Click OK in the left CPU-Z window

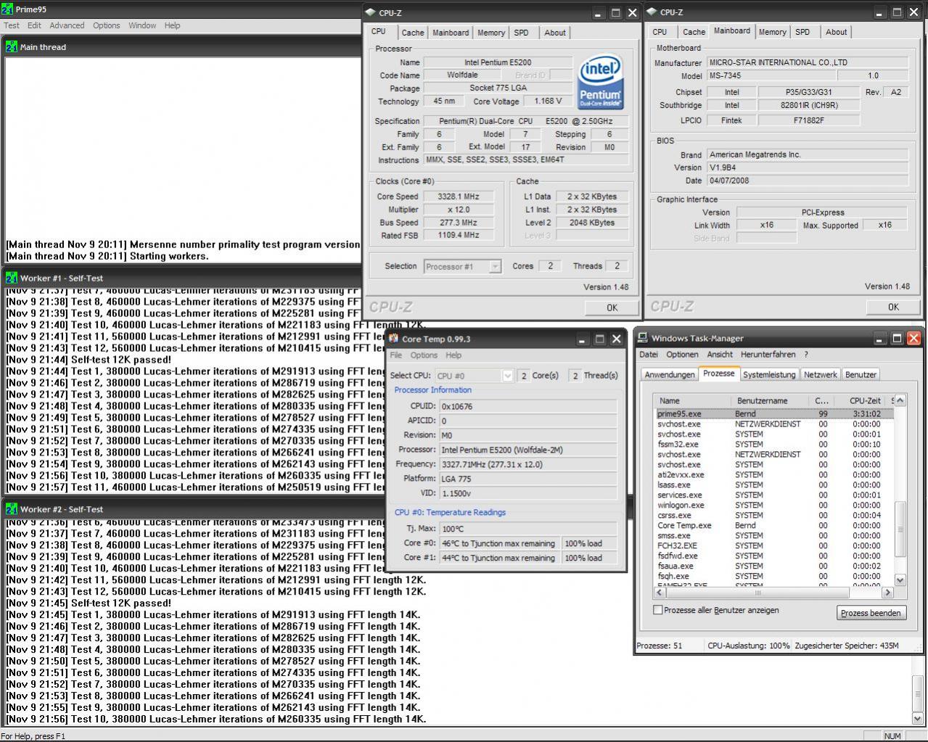[x=612, y=308]
